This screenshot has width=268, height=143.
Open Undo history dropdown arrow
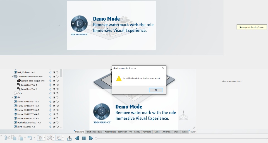tap(34, 138)
